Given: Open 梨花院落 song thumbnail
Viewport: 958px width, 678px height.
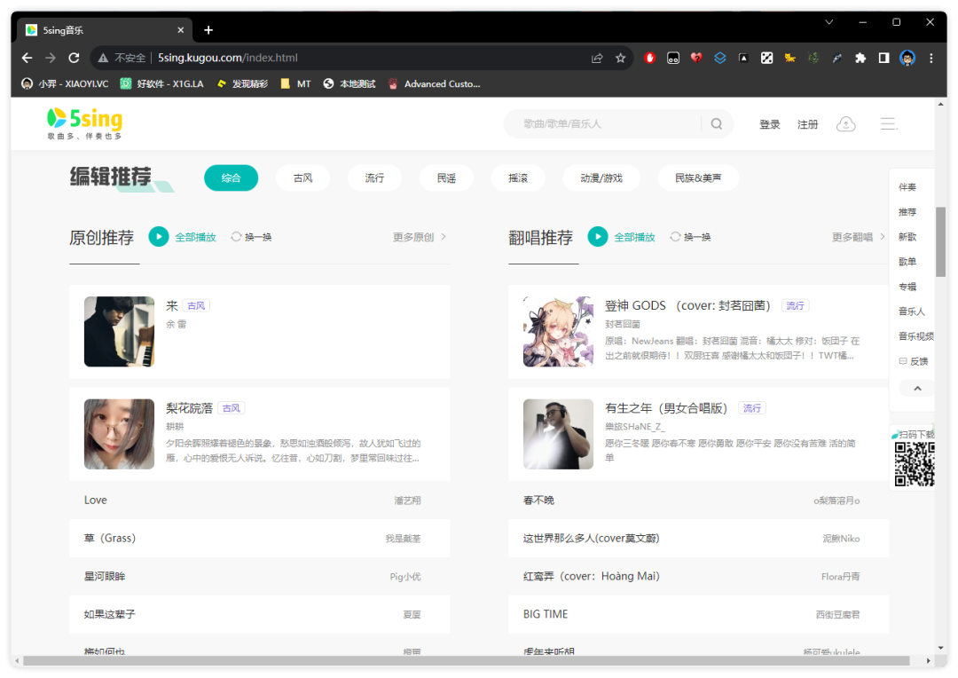Looking at the screenshot, I should (x=119, y=434).
